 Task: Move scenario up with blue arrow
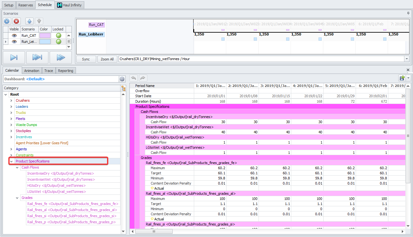(29, 21)
